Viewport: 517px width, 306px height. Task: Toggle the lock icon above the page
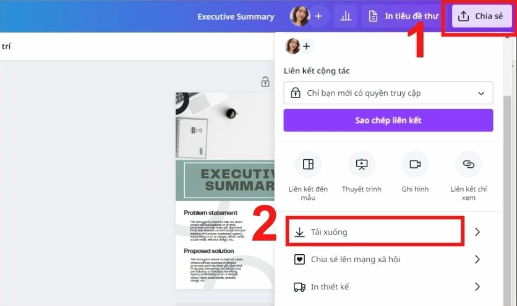265,81
